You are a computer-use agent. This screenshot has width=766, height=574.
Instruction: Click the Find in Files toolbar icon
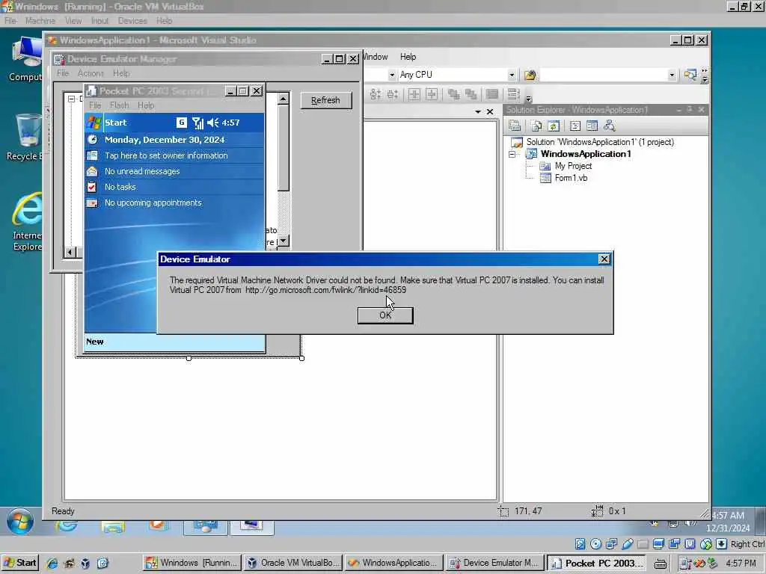(530, 75)
